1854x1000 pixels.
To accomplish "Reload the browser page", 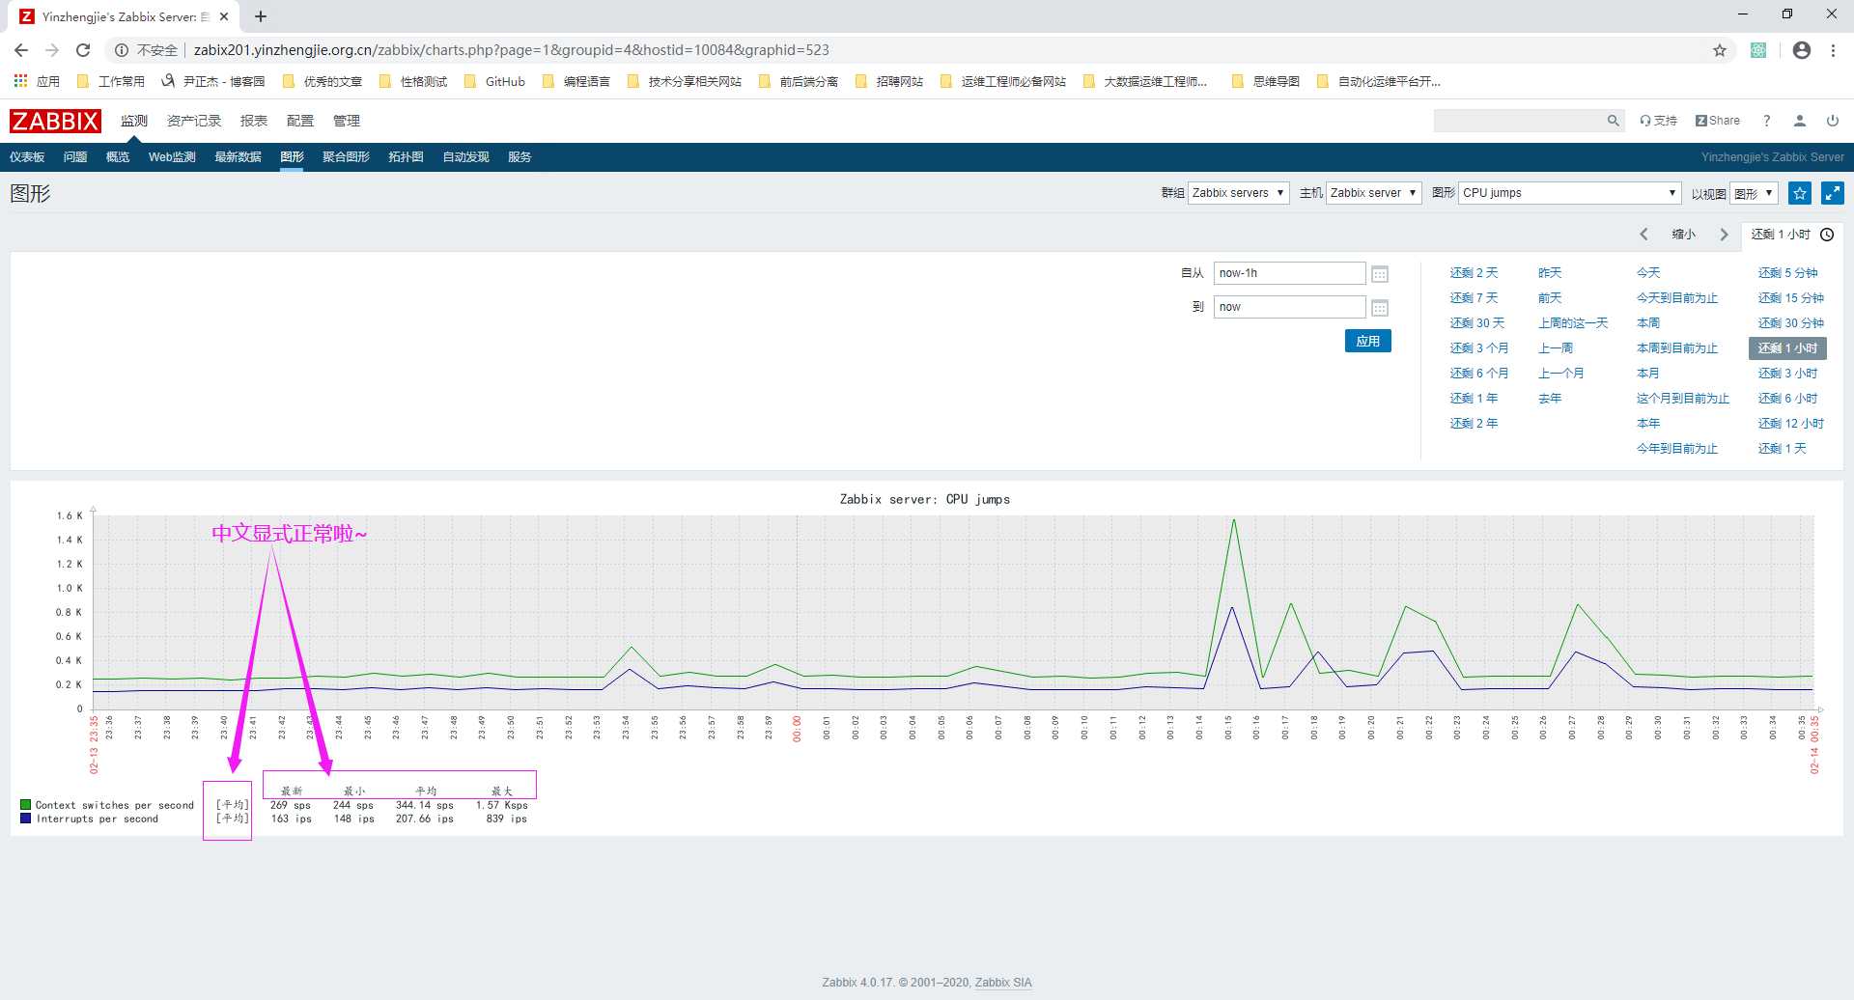I will tap(83, 50).
